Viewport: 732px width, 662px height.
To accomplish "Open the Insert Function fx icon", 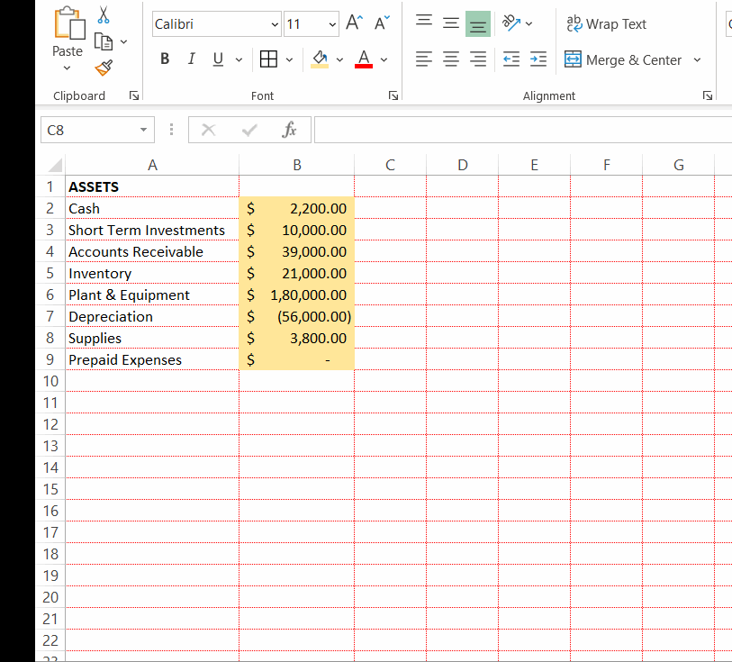I will (289, 129).
